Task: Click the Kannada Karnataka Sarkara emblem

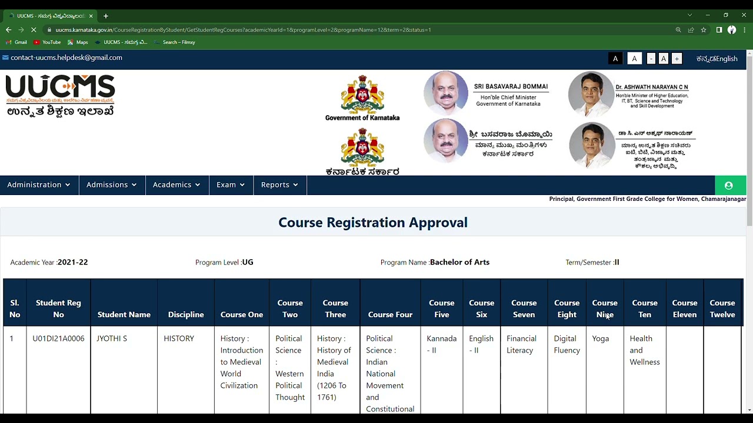Action: click(362, 152)
